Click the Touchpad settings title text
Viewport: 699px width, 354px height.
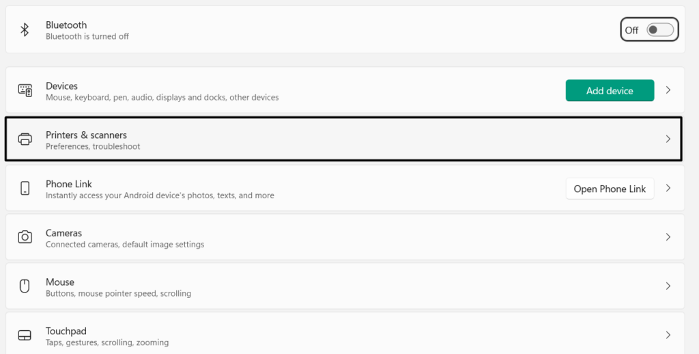pyautogui.click(x=66, y=331)
